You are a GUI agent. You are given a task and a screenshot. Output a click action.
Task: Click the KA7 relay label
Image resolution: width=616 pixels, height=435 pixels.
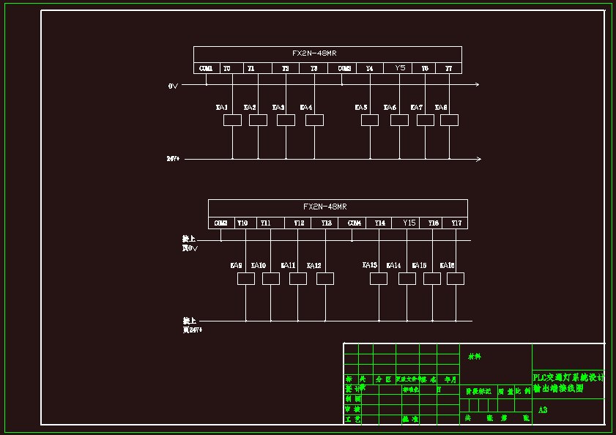tap(417, 107)
